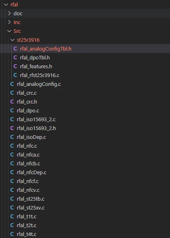Image resolution: width=170 pixels, height=238 pixels.
Task: Click the C icon of rfal_rfst25r3916.c
Action: pyautogui.click(x=15, y=75)
